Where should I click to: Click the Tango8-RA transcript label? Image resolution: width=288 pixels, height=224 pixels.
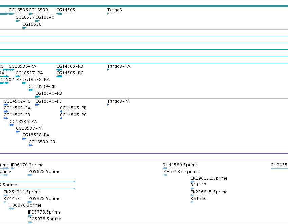pos(119,66)
